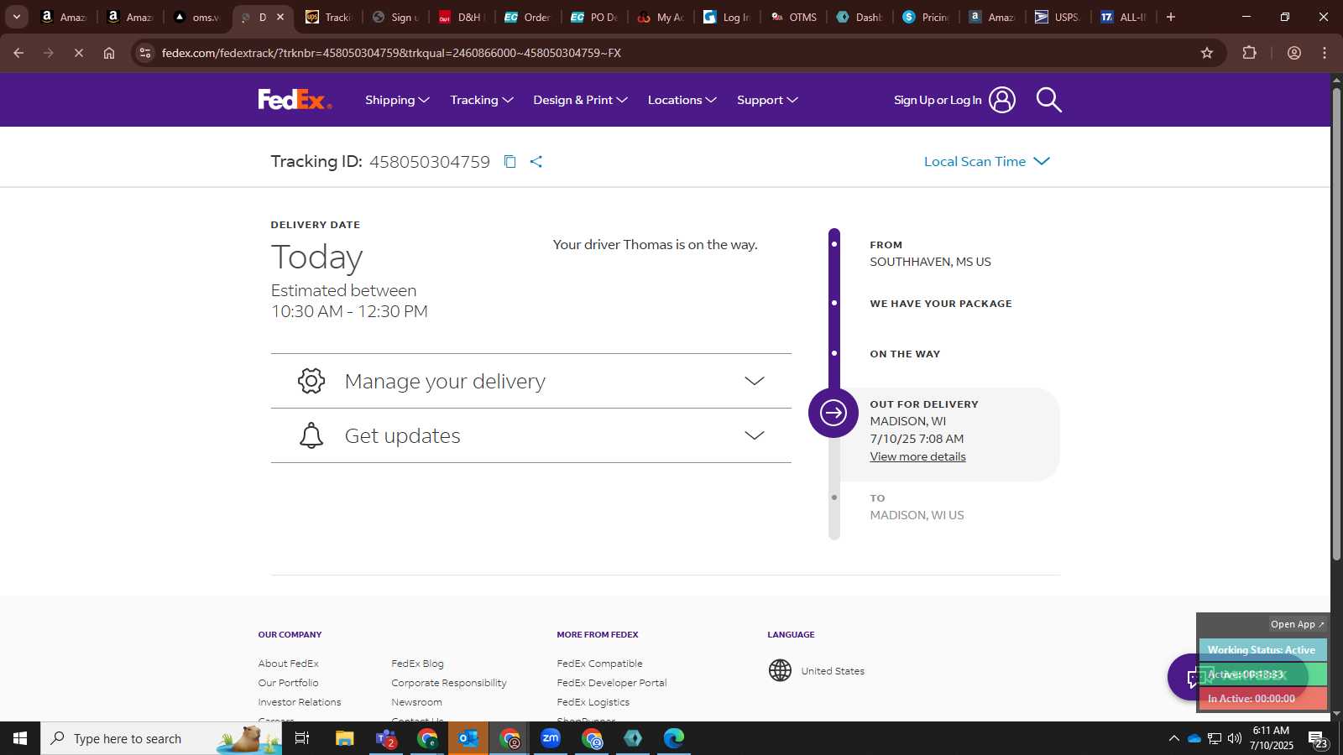Open the tab search dropdown arrow
Screen dimensions: 1343x755
pyautogui.click(x=16, y=17)
